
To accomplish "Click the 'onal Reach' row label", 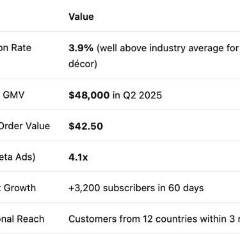I will (x=22, y=219).
